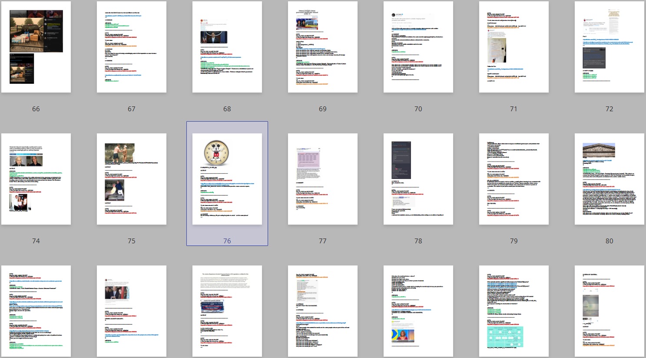The image size is (646, 358).
Task: Select thumbnail directly below page 74
Action: click(36, 311)
